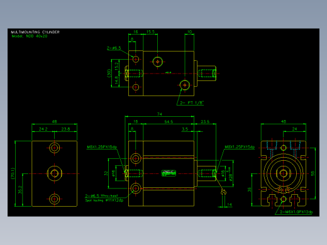Image resolution: width=327 pixels, height=245 pixels.
Task: Select the 10 dimension in top view
Action: click(189, 32)
